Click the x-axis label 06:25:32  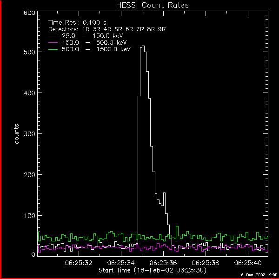[79, 263]
